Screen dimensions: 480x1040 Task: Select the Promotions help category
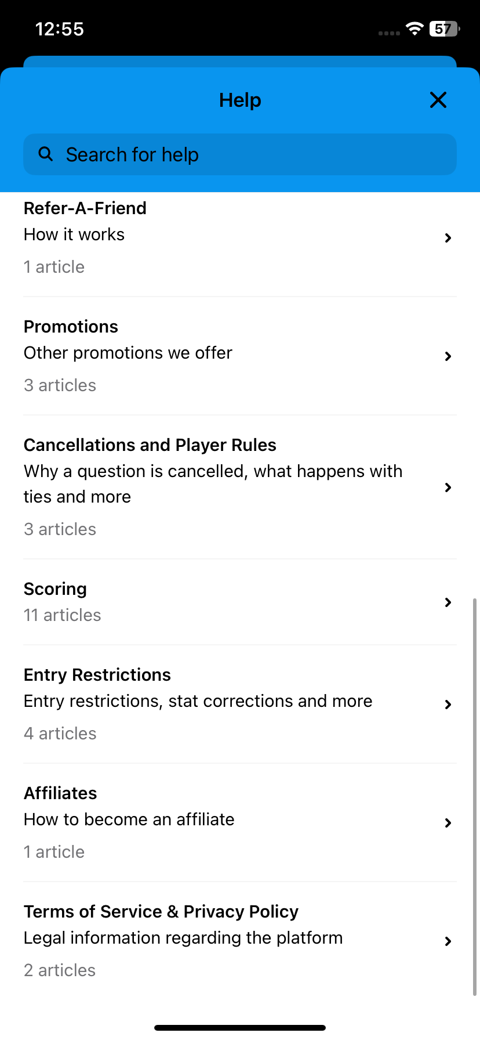pyautogui.click(x=71, y=327)
